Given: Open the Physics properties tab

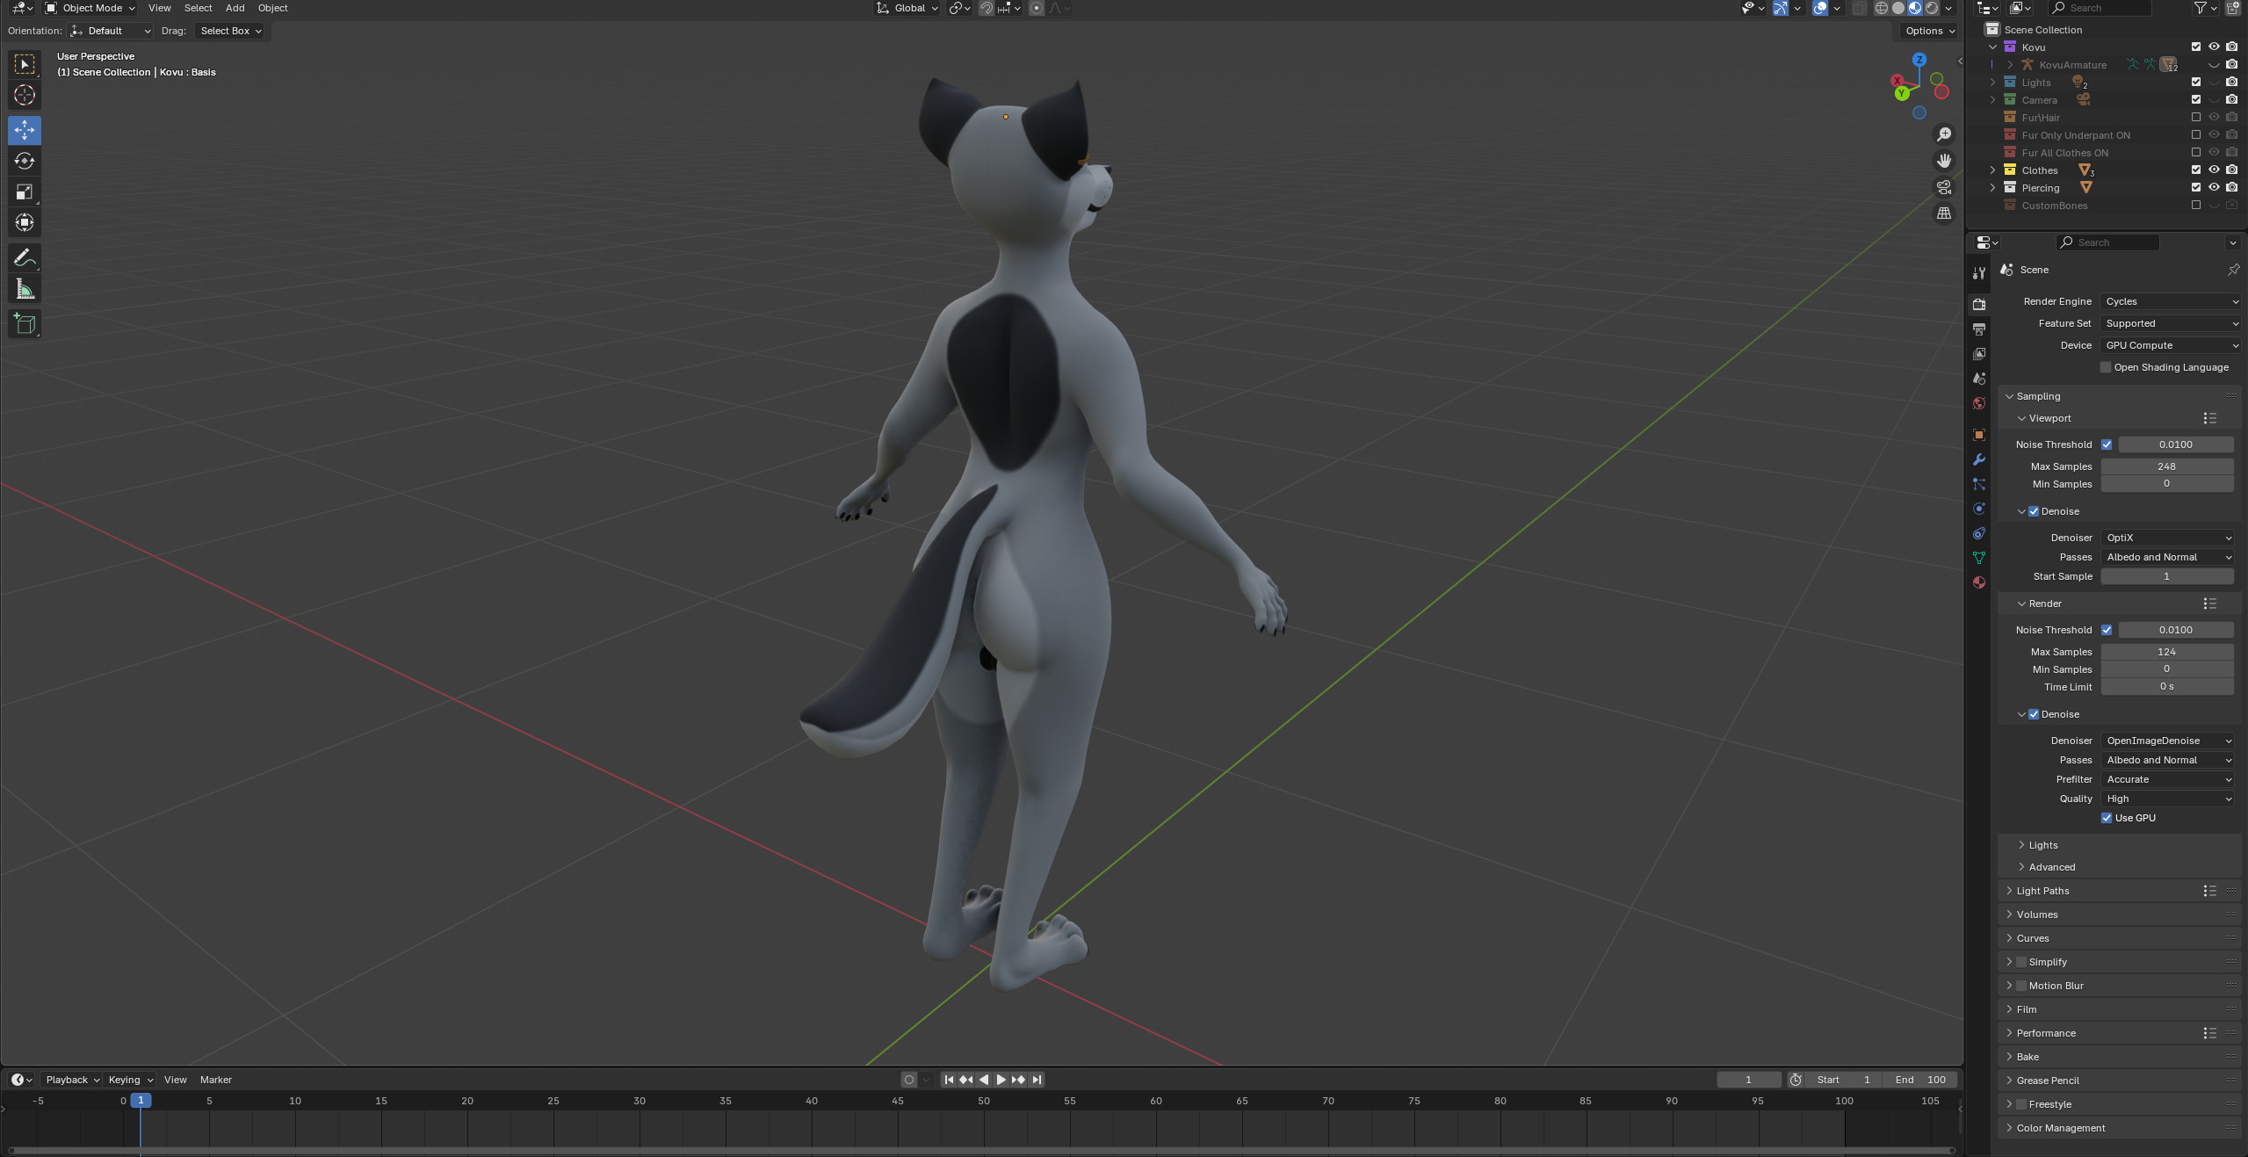Looking at the screenshot, I should 1978,509.
